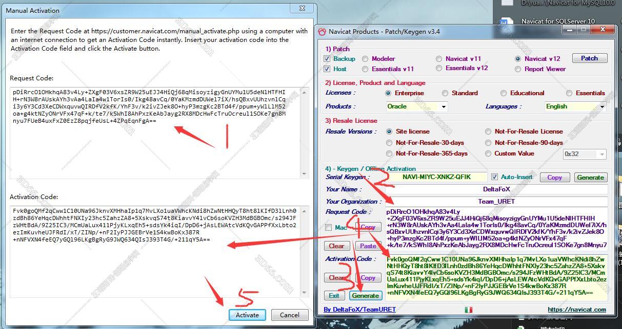Select the Site license resale option

click(389, 131)
